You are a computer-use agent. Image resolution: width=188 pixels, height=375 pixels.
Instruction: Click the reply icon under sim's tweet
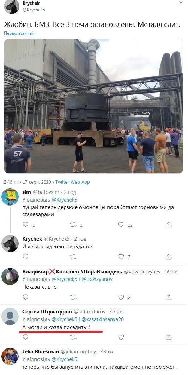[25, 224]
